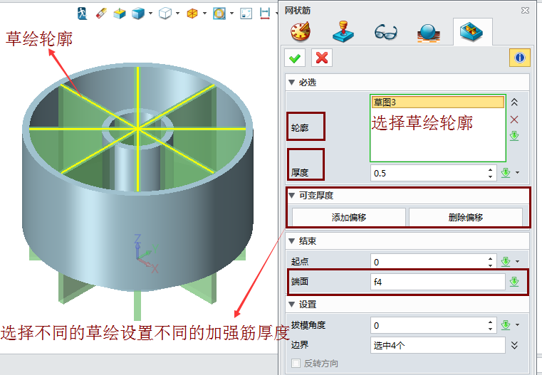Click the green checkmark confirm button
542x375 pixels.
pyautogui.click(x=294, y=58)
